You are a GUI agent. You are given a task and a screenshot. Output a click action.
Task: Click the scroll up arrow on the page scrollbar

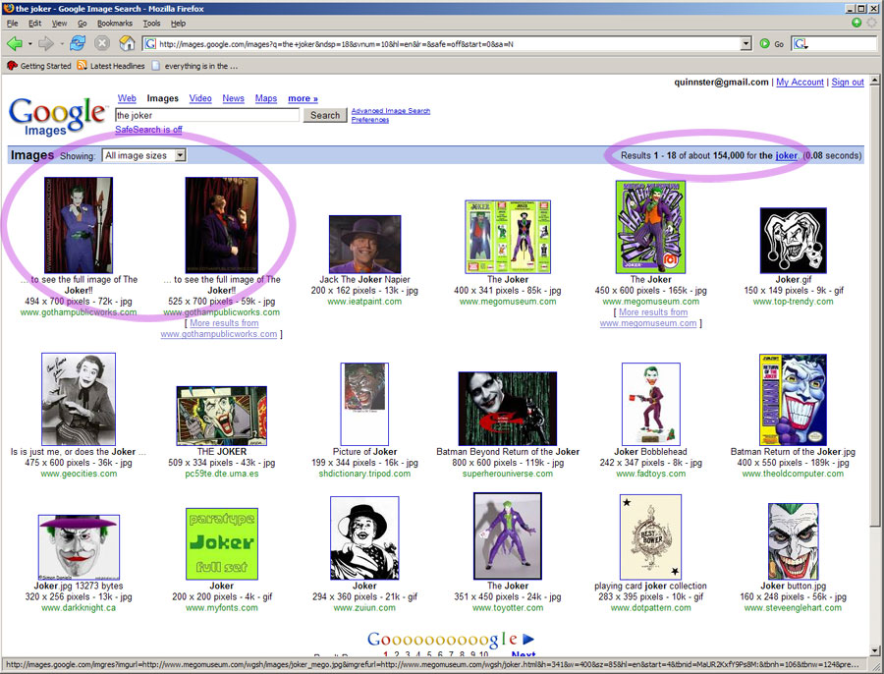click(x=874, y=81)
